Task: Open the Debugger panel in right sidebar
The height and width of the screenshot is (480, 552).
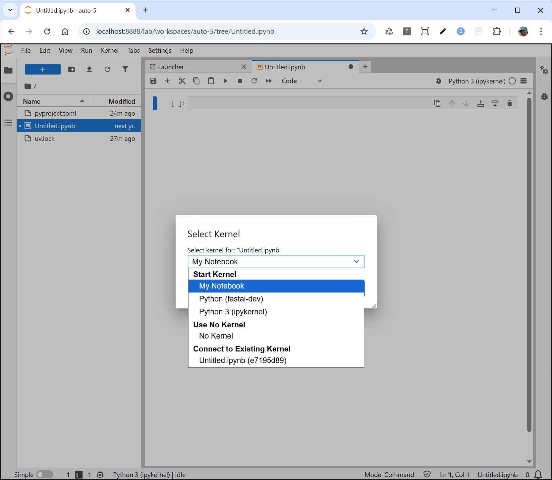Action: [x=544, y=96]
